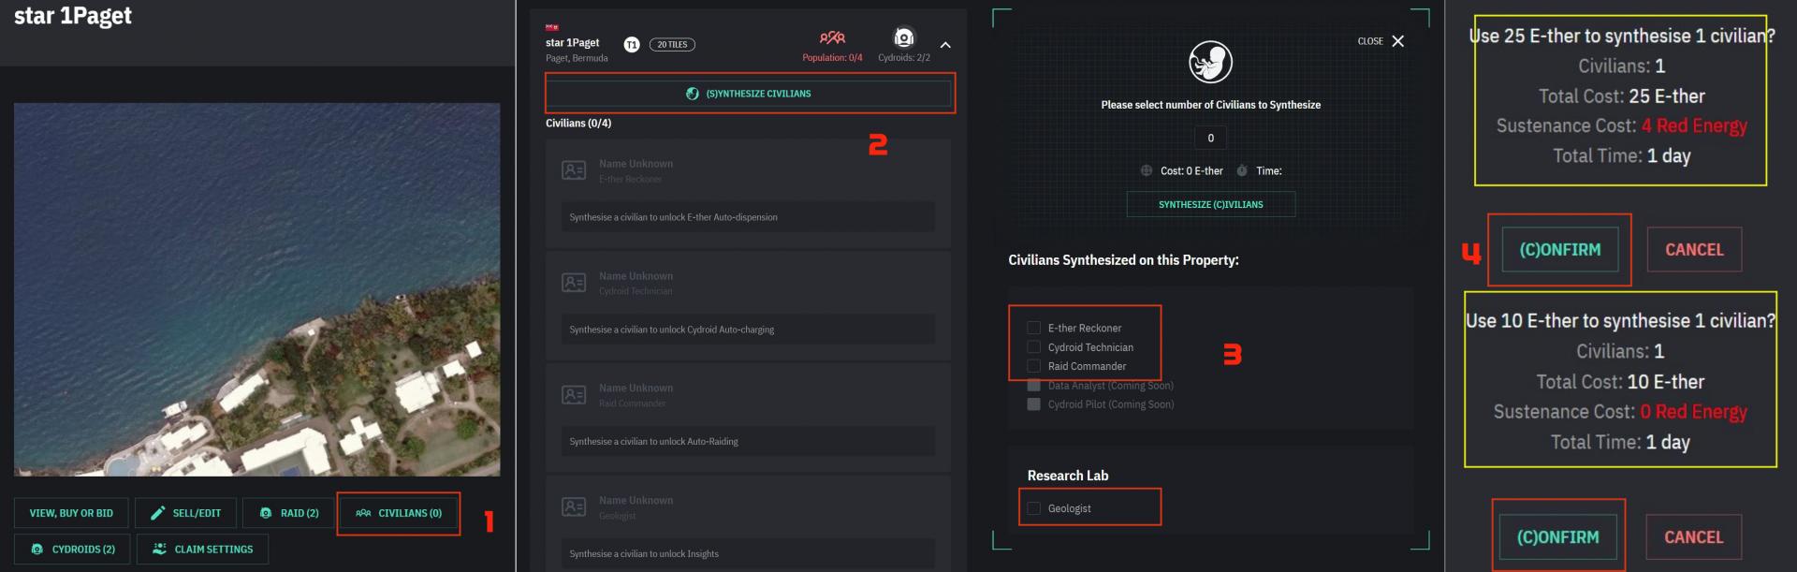Click the (S)ynthesize Civilians wide button
Viewport: 1797px width, 572px height.
pyautogui.click(x=749, y=94)
